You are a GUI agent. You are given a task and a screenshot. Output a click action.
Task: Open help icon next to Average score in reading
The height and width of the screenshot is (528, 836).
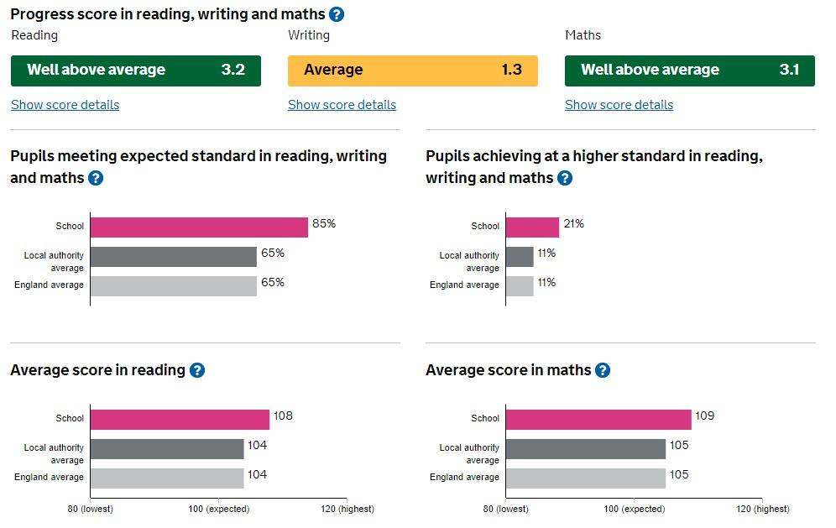[197, 370]
